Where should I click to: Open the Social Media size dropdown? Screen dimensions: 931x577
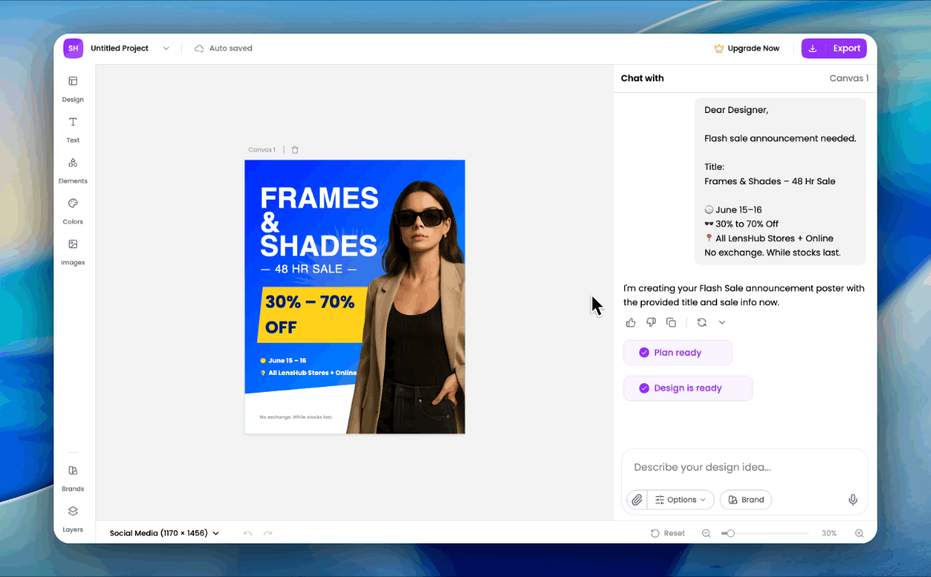coord(164,533)
